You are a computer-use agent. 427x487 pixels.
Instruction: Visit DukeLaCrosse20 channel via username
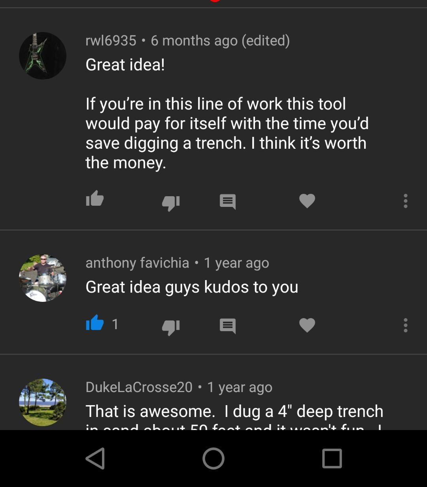point(139,387)
